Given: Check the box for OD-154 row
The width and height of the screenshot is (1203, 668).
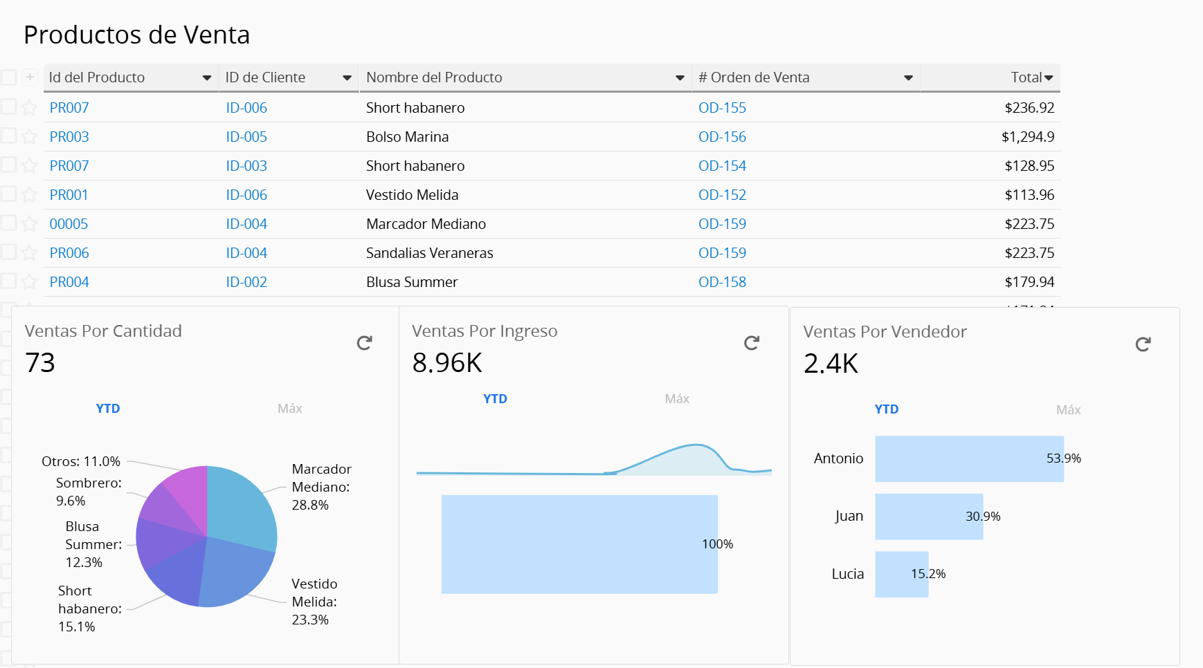Looking at the screenshot, I should (x=8, y=165).
